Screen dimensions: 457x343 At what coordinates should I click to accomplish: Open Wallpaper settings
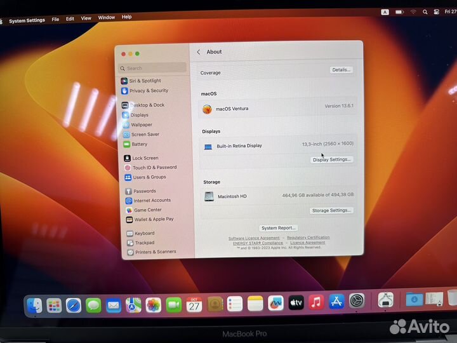(138, 125)
